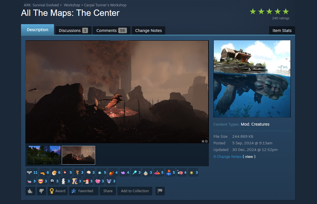This screenshot has height=204, width=317.
Task: Click the large volcano screenshot
Action: point(117,92)
